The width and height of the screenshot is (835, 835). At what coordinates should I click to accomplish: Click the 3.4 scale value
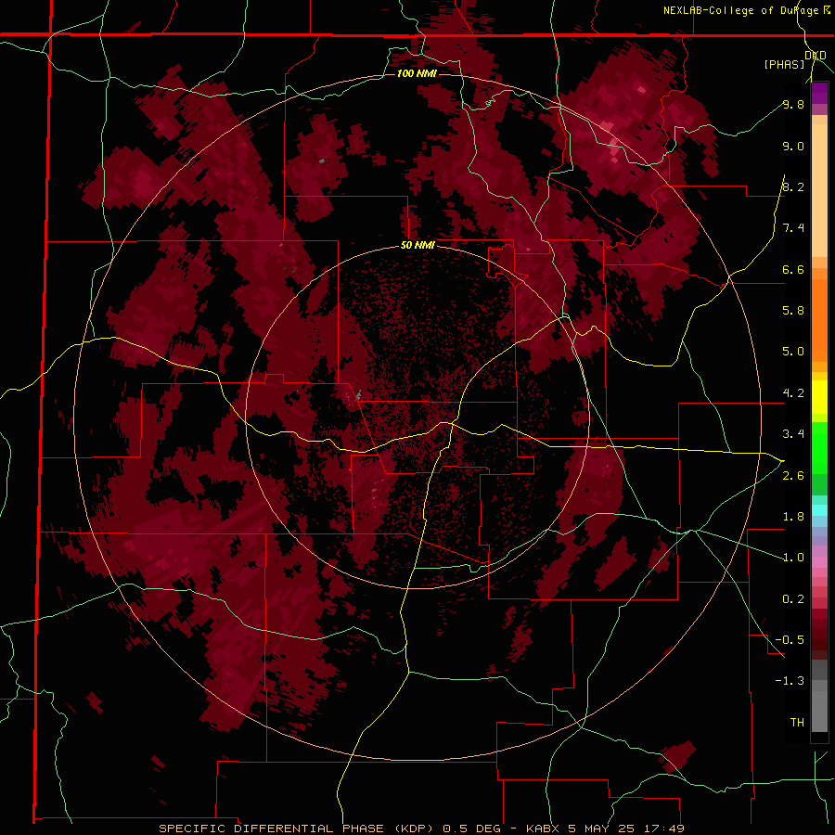(793, 434)
